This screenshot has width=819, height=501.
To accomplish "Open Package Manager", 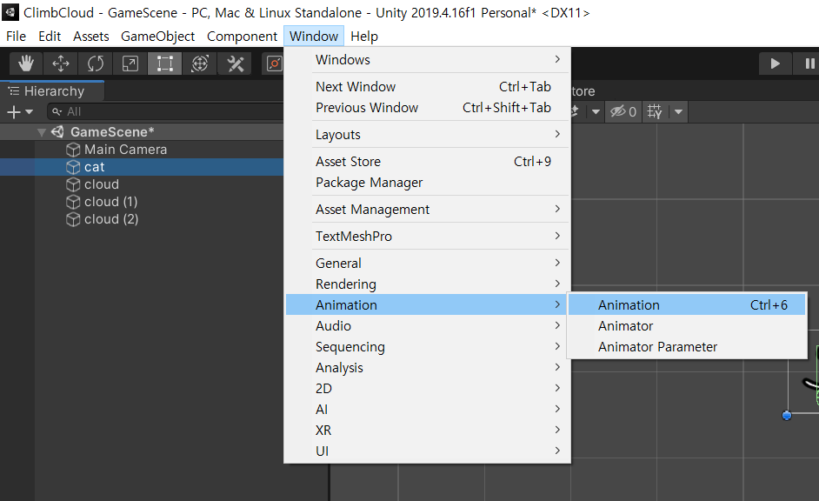I will 429,183.
